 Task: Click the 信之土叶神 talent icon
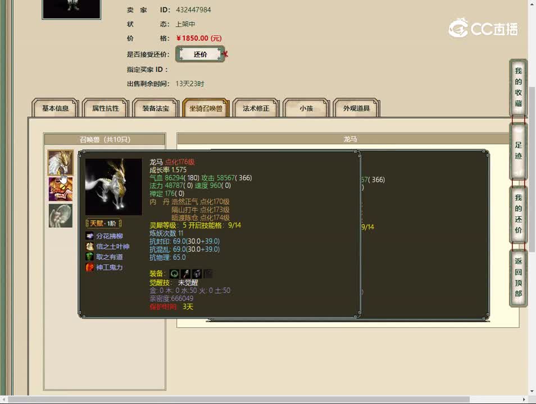(x=90, y=246)
